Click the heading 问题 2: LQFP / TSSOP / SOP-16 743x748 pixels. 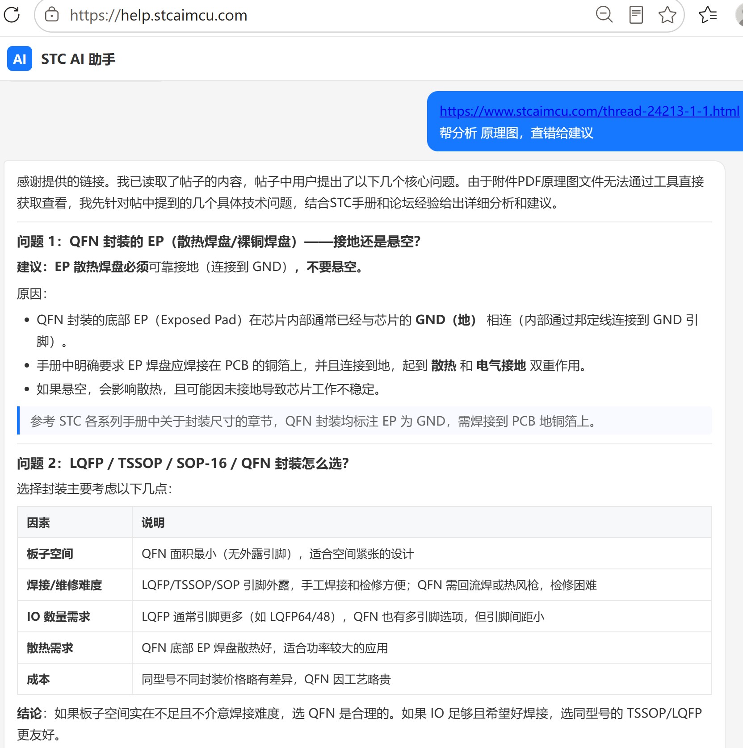[x=183, y=463]
